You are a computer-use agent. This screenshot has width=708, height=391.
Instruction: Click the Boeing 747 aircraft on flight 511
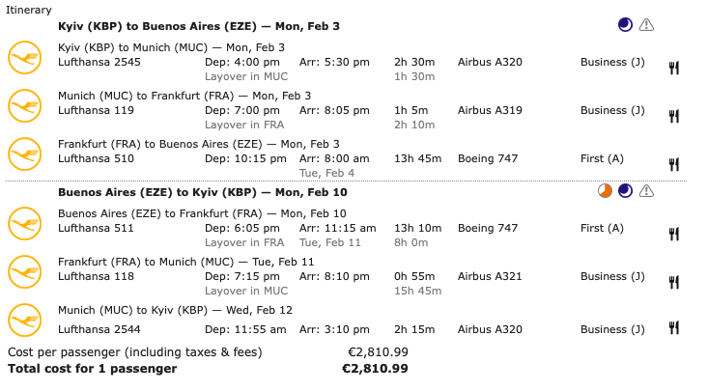488,228
